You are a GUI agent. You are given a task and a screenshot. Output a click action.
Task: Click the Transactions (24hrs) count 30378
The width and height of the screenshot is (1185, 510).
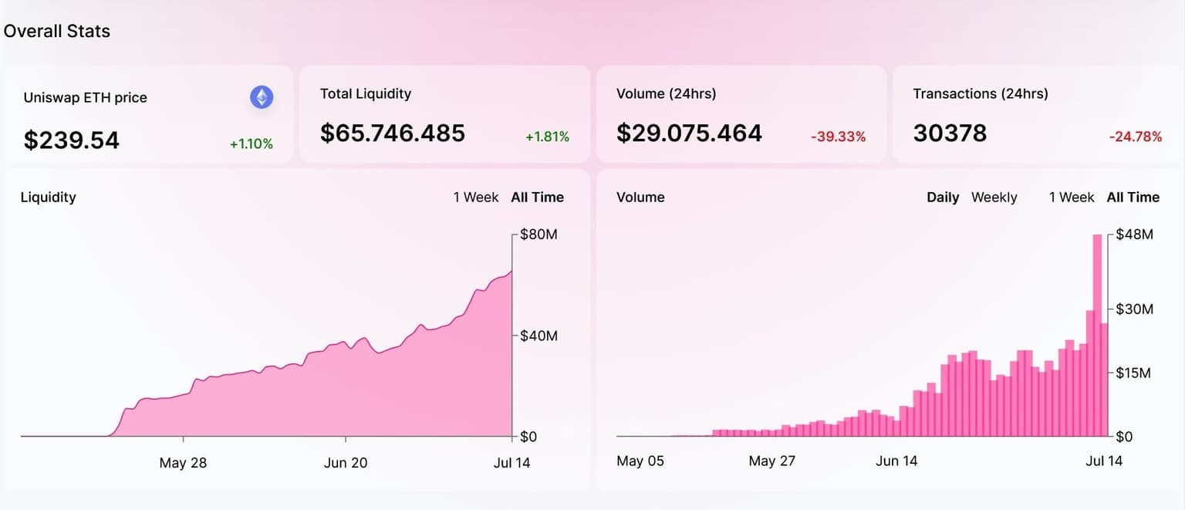click(950, 133)
